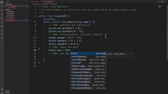Switch to the second inactive editor tab
Screen dimensions: 168x94
pyautogui.click(x=49, y=2)
